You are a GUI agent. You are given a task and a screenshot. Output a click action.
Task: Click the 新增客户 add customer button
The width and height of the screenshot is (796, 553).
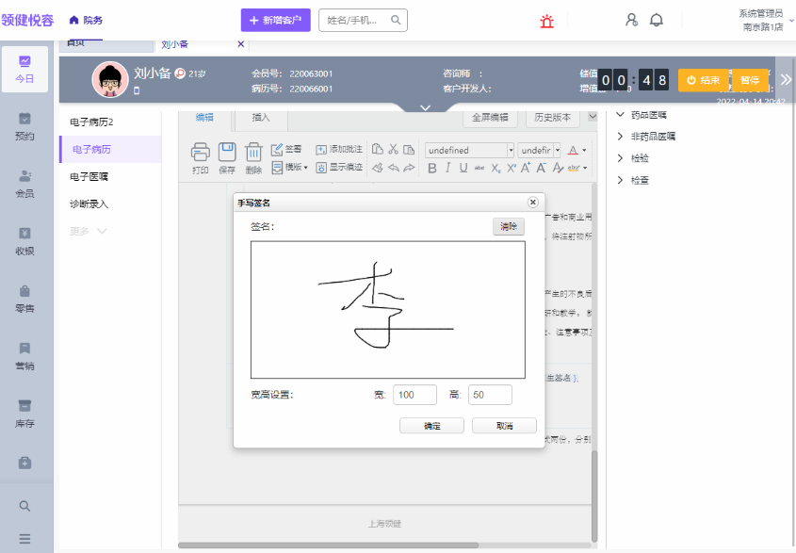pos(276,21)
